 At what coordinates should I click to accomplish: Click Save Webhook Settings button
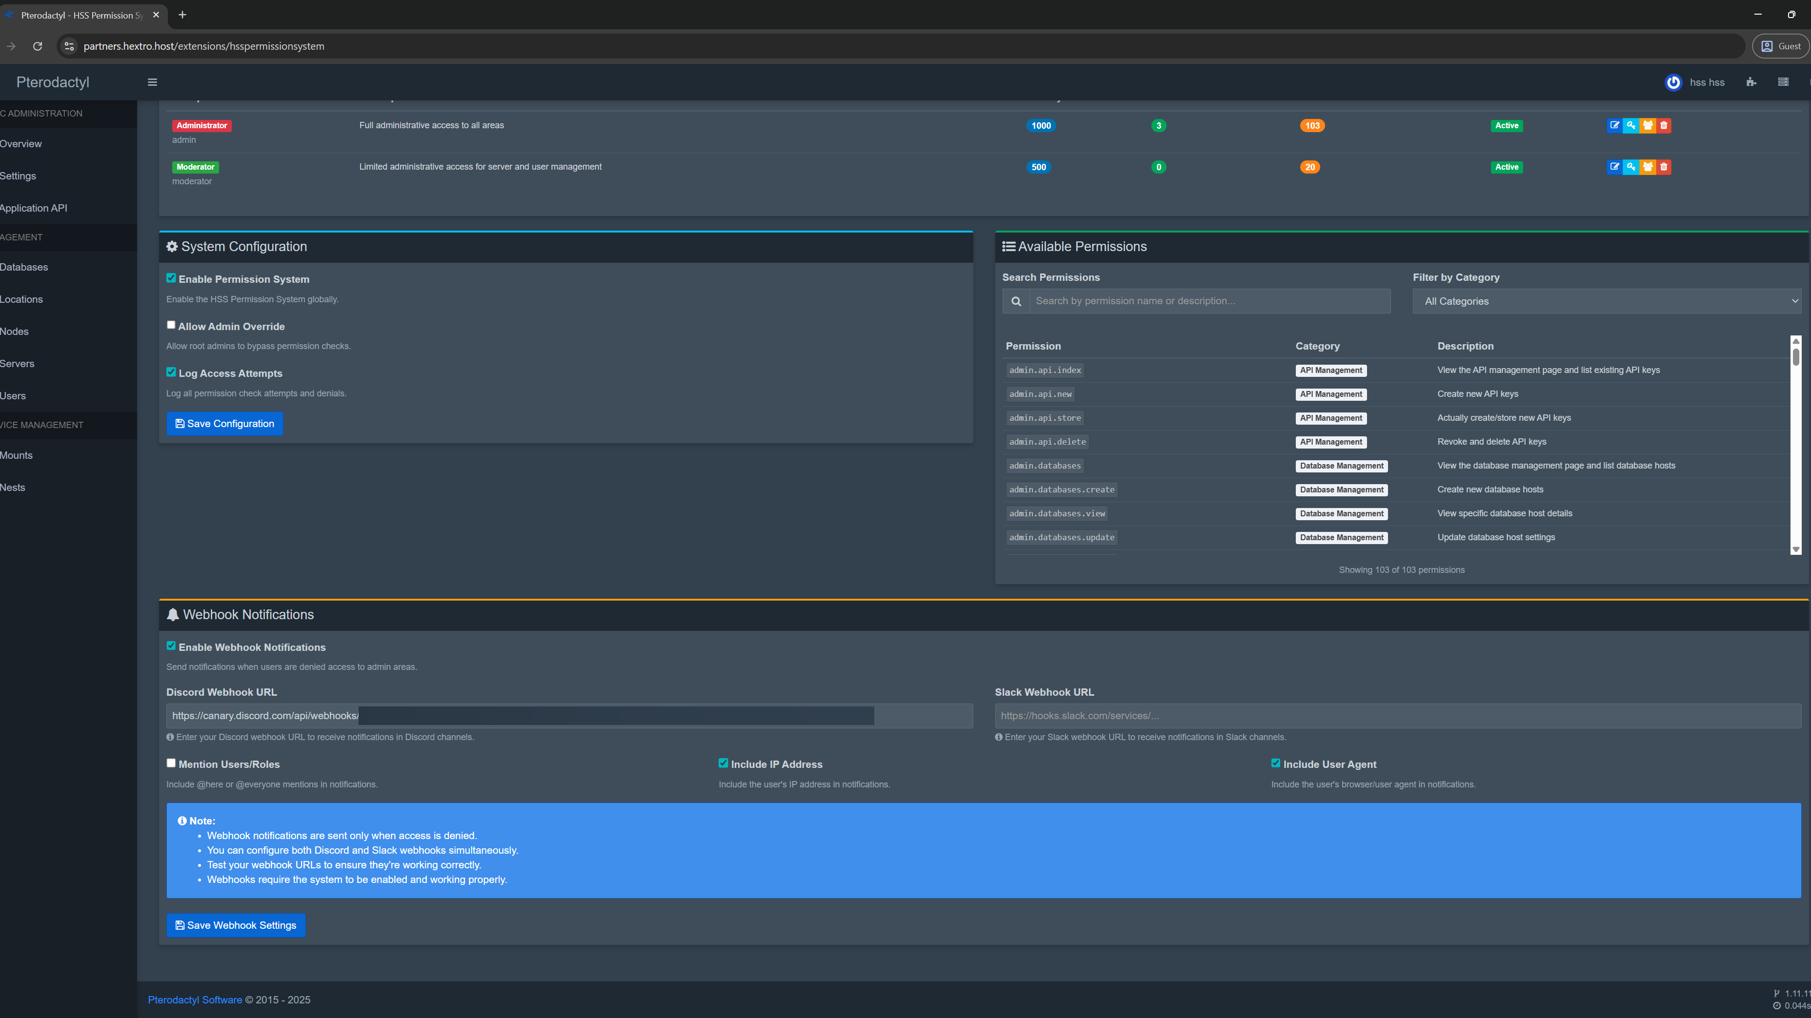point(236,925)
